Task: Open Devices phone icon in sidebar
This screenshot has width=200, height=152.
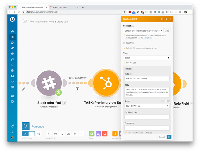Action: (12, 65)
